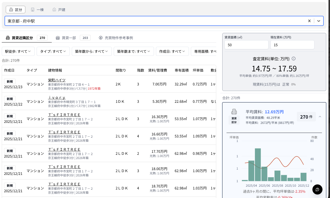Select the 区分 tab at the top

point(15,10)
